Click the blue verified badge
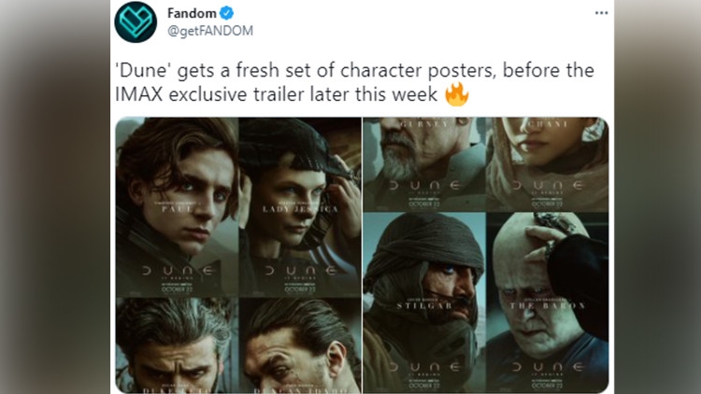The width and height of the screenshot is (701, 394). (225, 13)
